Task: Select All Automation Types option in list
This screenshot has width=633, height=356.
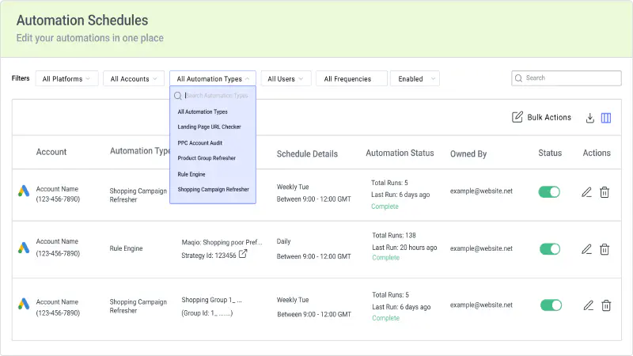Action: [x=203, y=112]
